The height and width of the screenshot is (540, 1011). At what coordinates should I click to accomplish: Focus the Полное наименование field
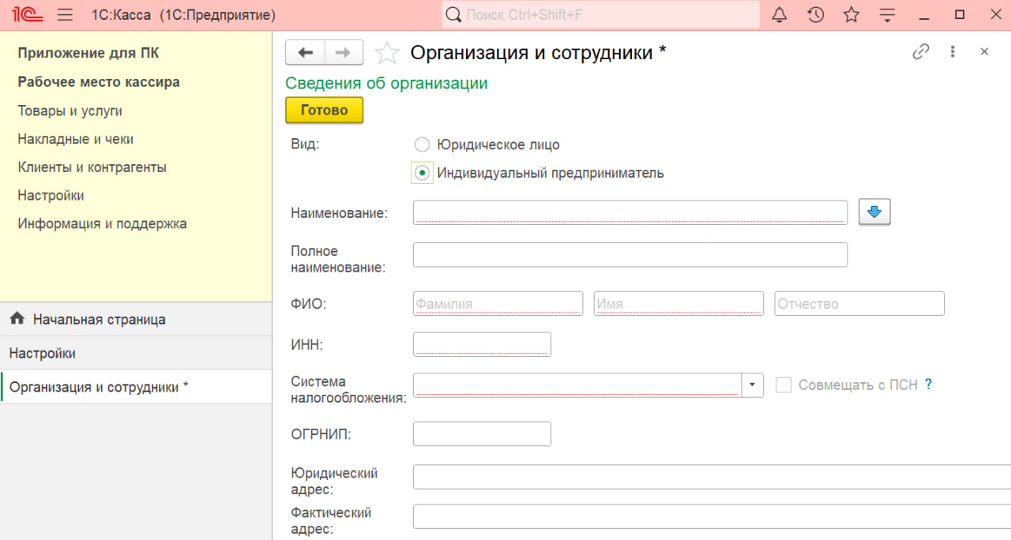(630, 254)
